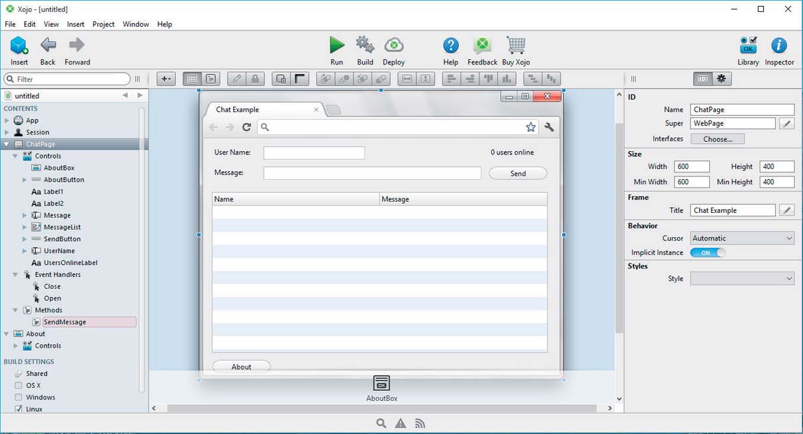Expand the MessageList control node

pos(25,228)
